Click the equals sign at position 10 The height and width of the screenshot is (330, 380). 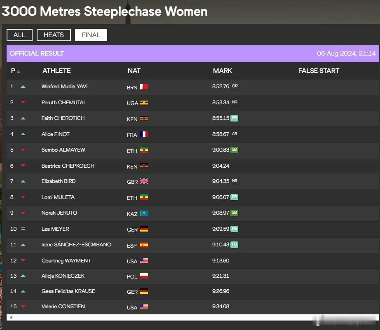click(23, 229)
